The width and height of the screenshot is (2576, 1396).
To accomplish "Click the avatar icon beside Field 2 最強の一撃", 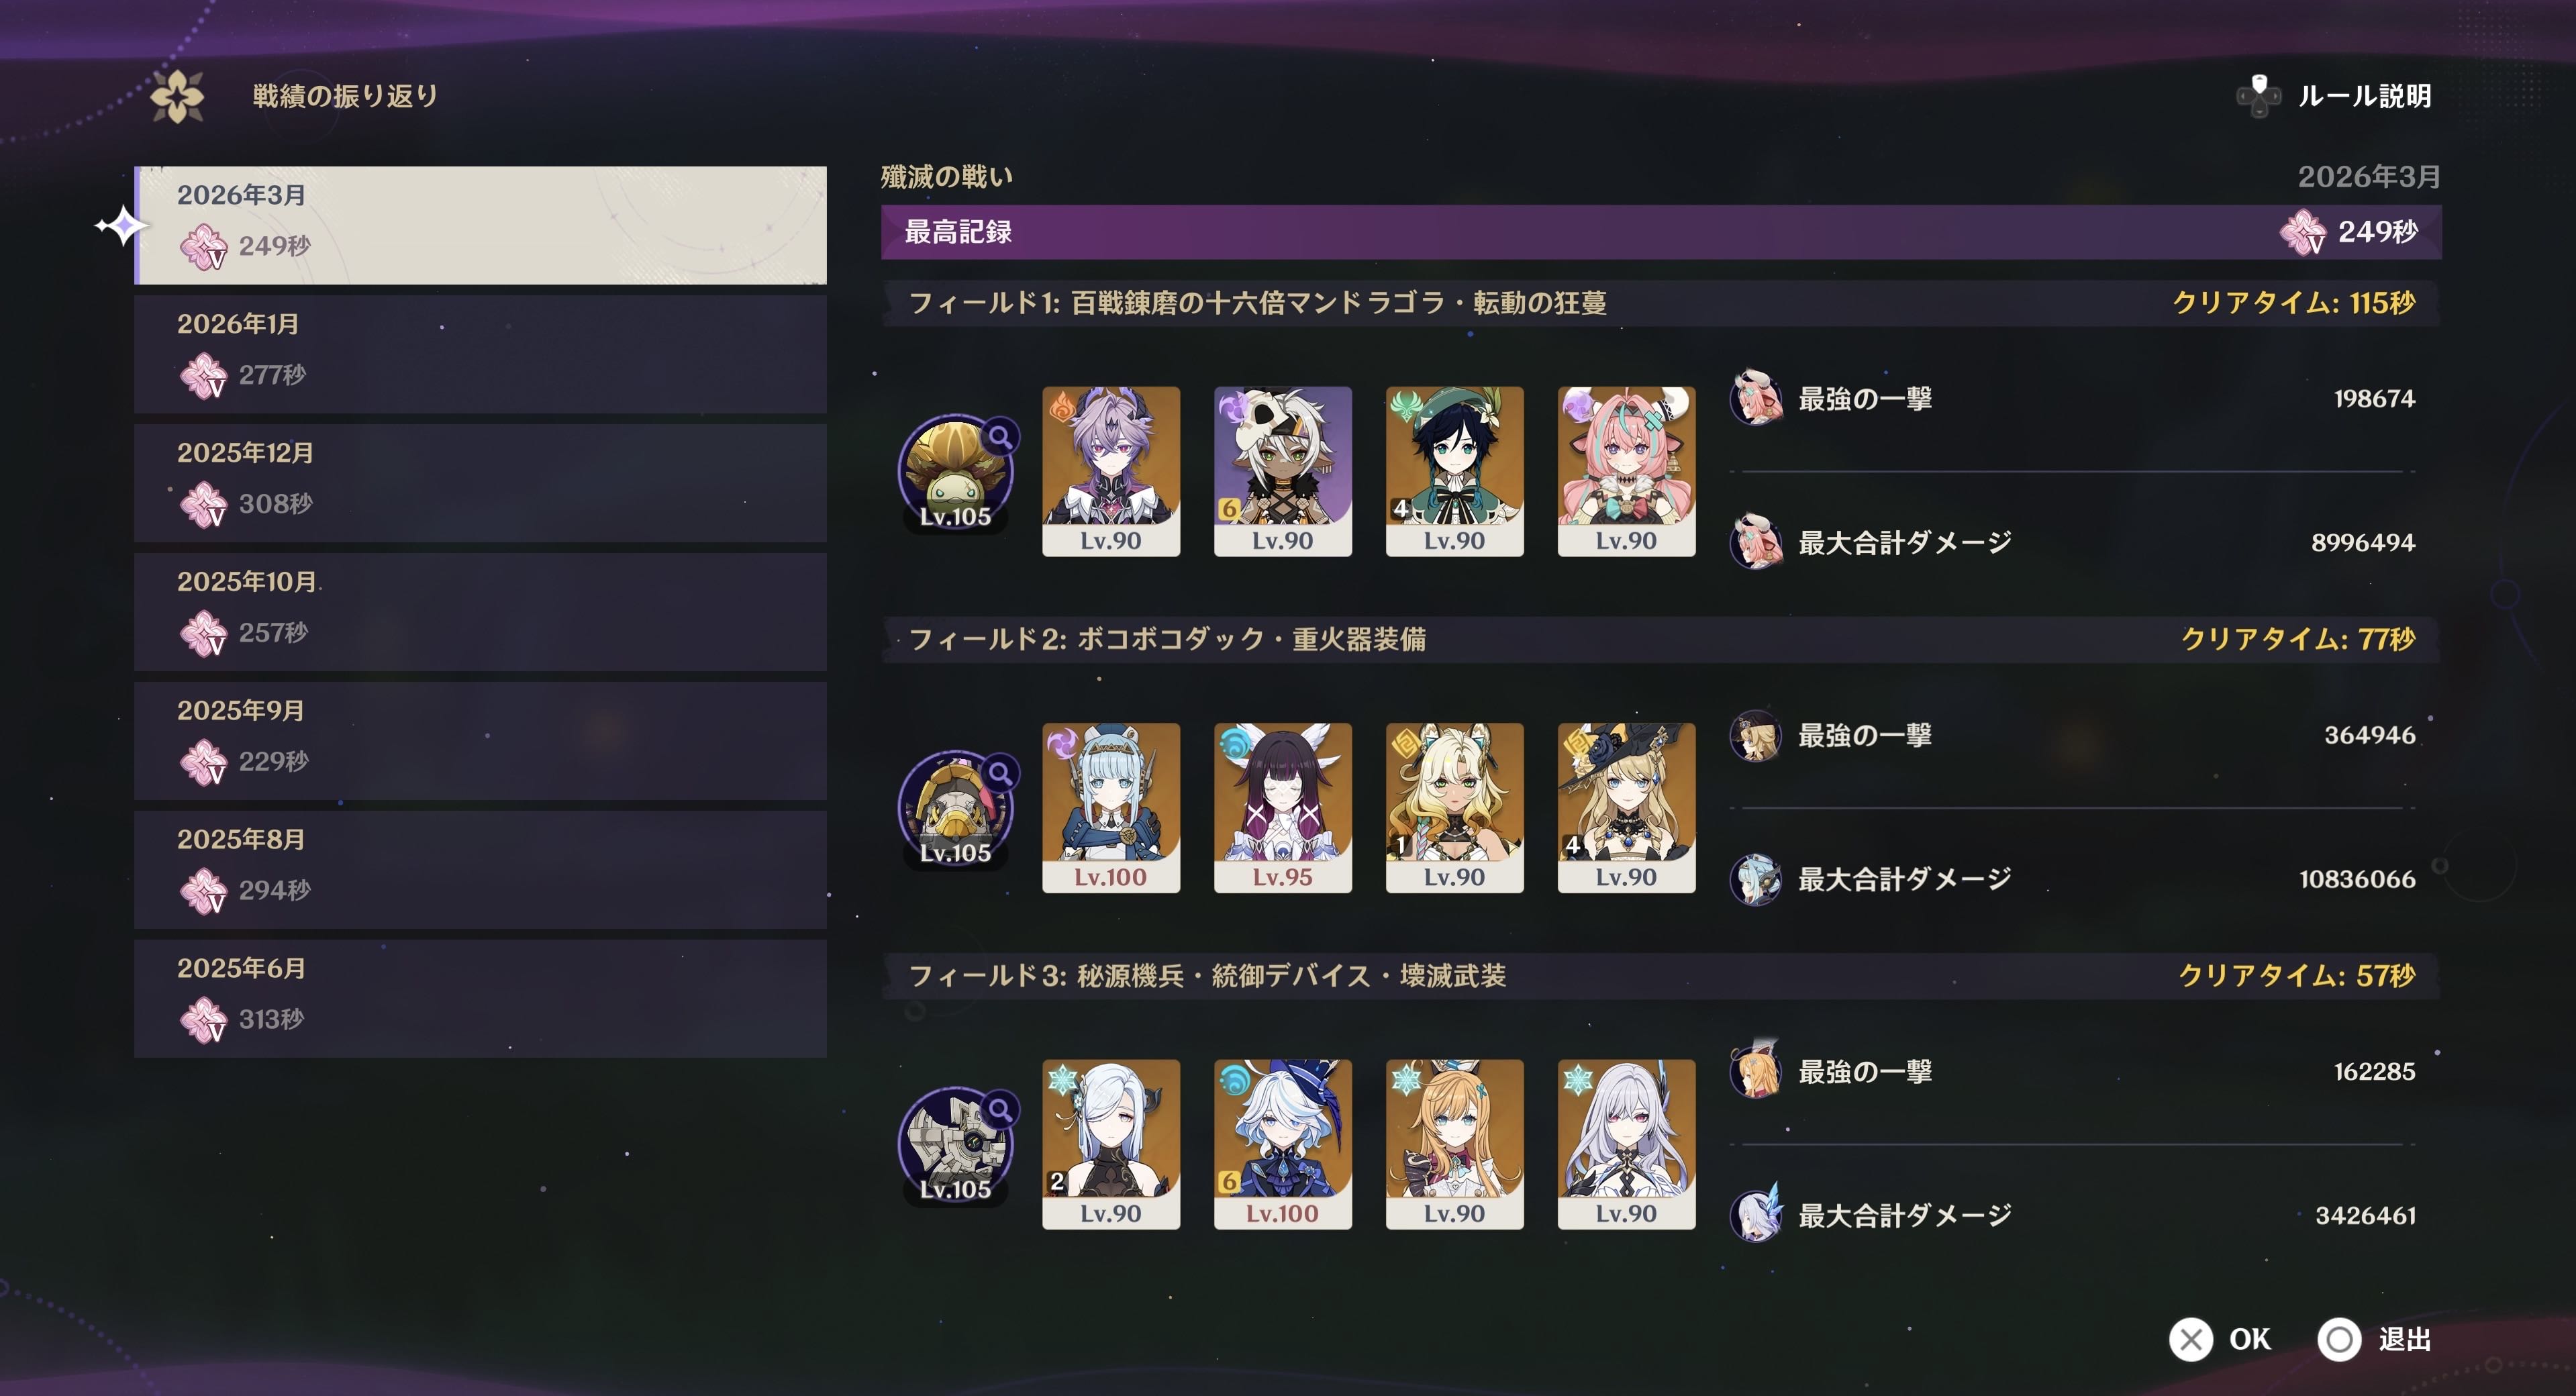I will tap(1756, 735).
